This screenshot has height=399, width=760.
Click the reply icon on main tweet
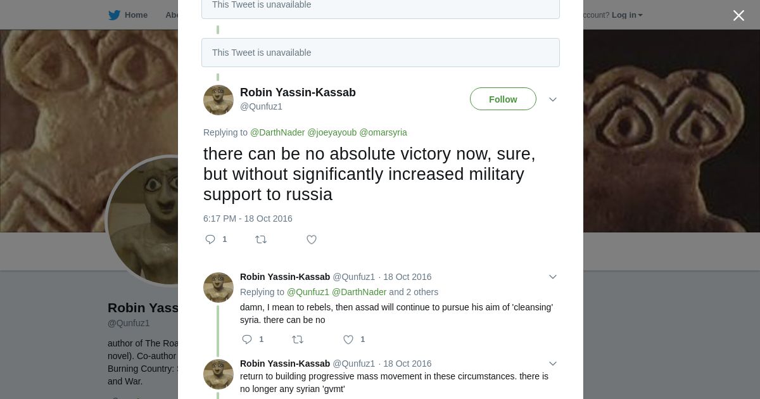tap(210, 239)
